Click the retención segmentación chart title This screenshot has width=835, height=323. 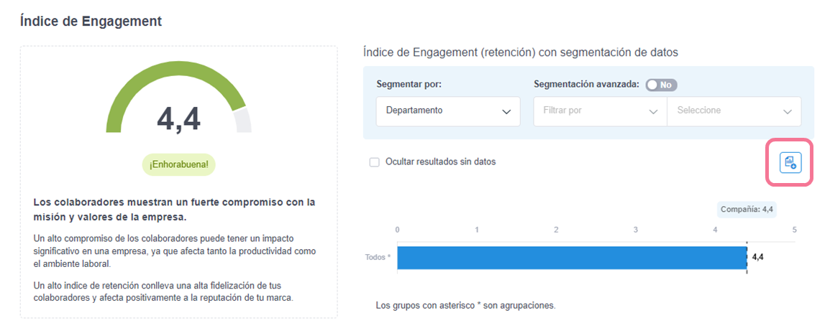(521, 52)
